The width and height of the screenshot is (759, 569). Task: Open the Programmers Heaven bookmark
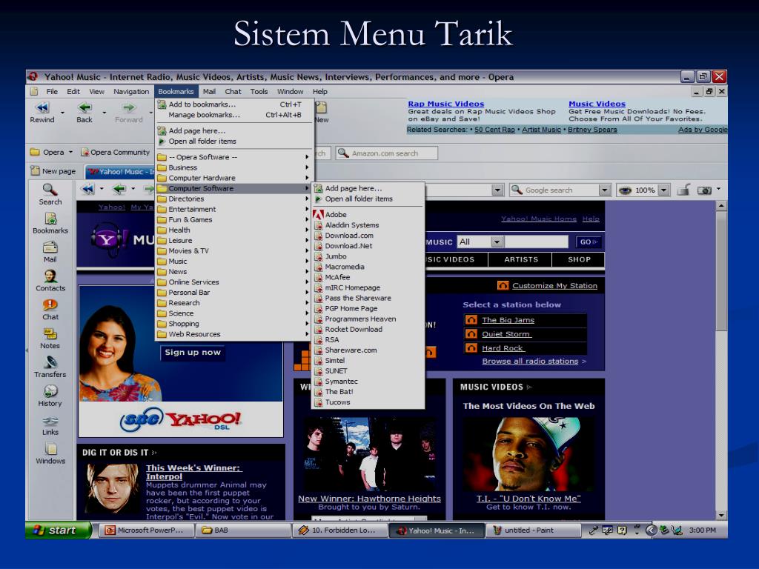tap(368, 319)
